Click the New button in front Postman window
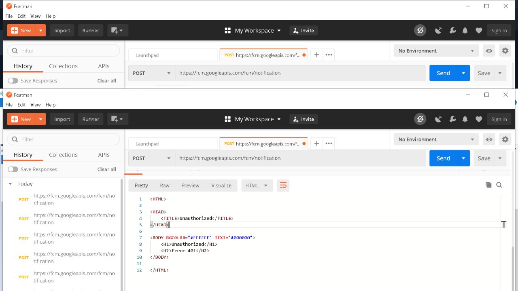This screenshot has width=518, height=291. [21, 119]
